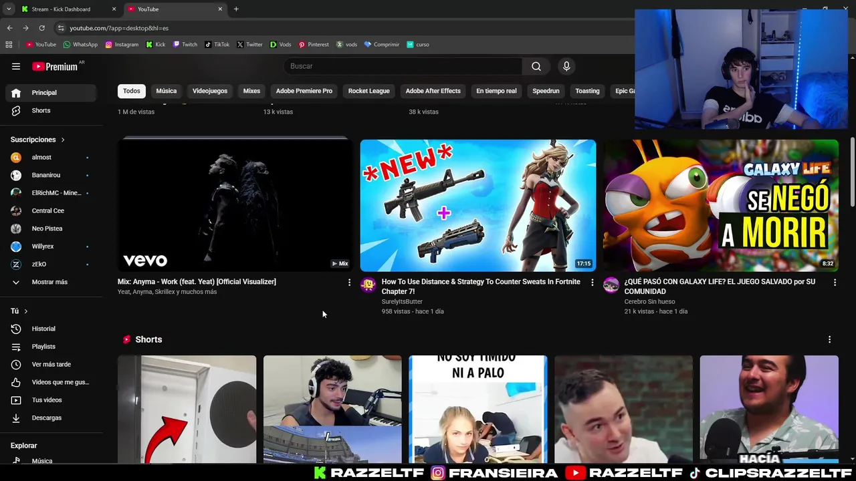Open Videos que me gustan
856x481 pixels.
(x=51, y=382)
